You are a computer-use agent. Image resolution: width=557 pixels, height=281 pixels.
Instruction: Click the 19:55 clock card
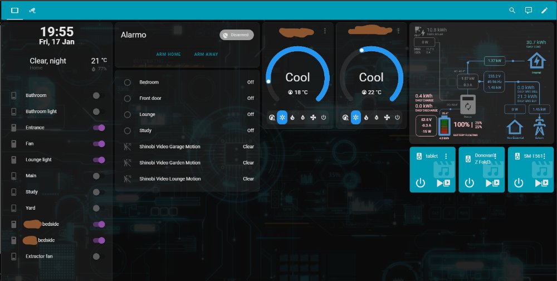57,36
